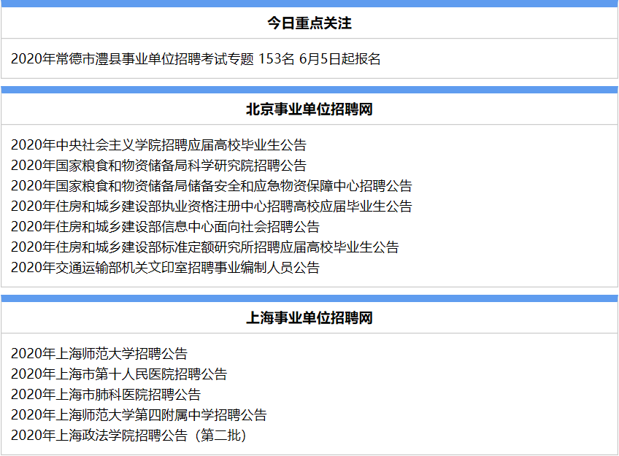This screenshot has width=619, height=456.
Task: Click the 今日重点关注 section heading
Action: point(309,23)
